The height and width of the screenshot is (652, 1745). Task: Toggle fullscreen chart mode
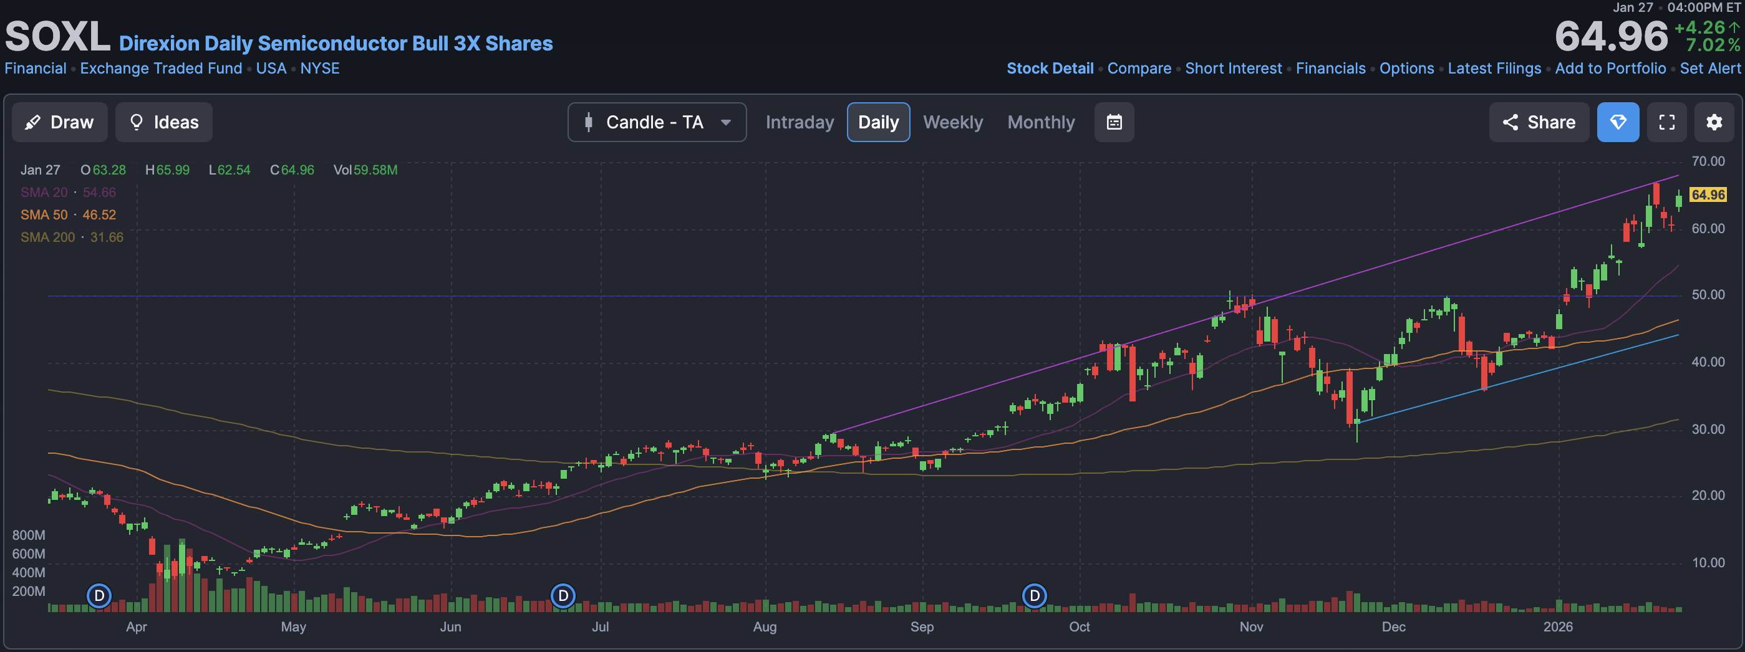(1667, 122)
